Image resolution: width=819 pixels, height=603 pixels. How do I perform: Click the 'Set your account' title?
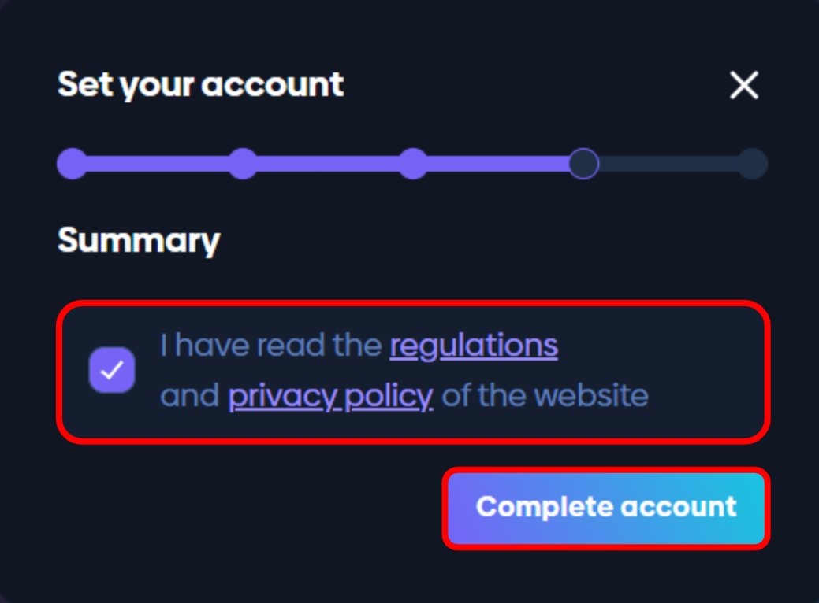(x=201, y=85)
